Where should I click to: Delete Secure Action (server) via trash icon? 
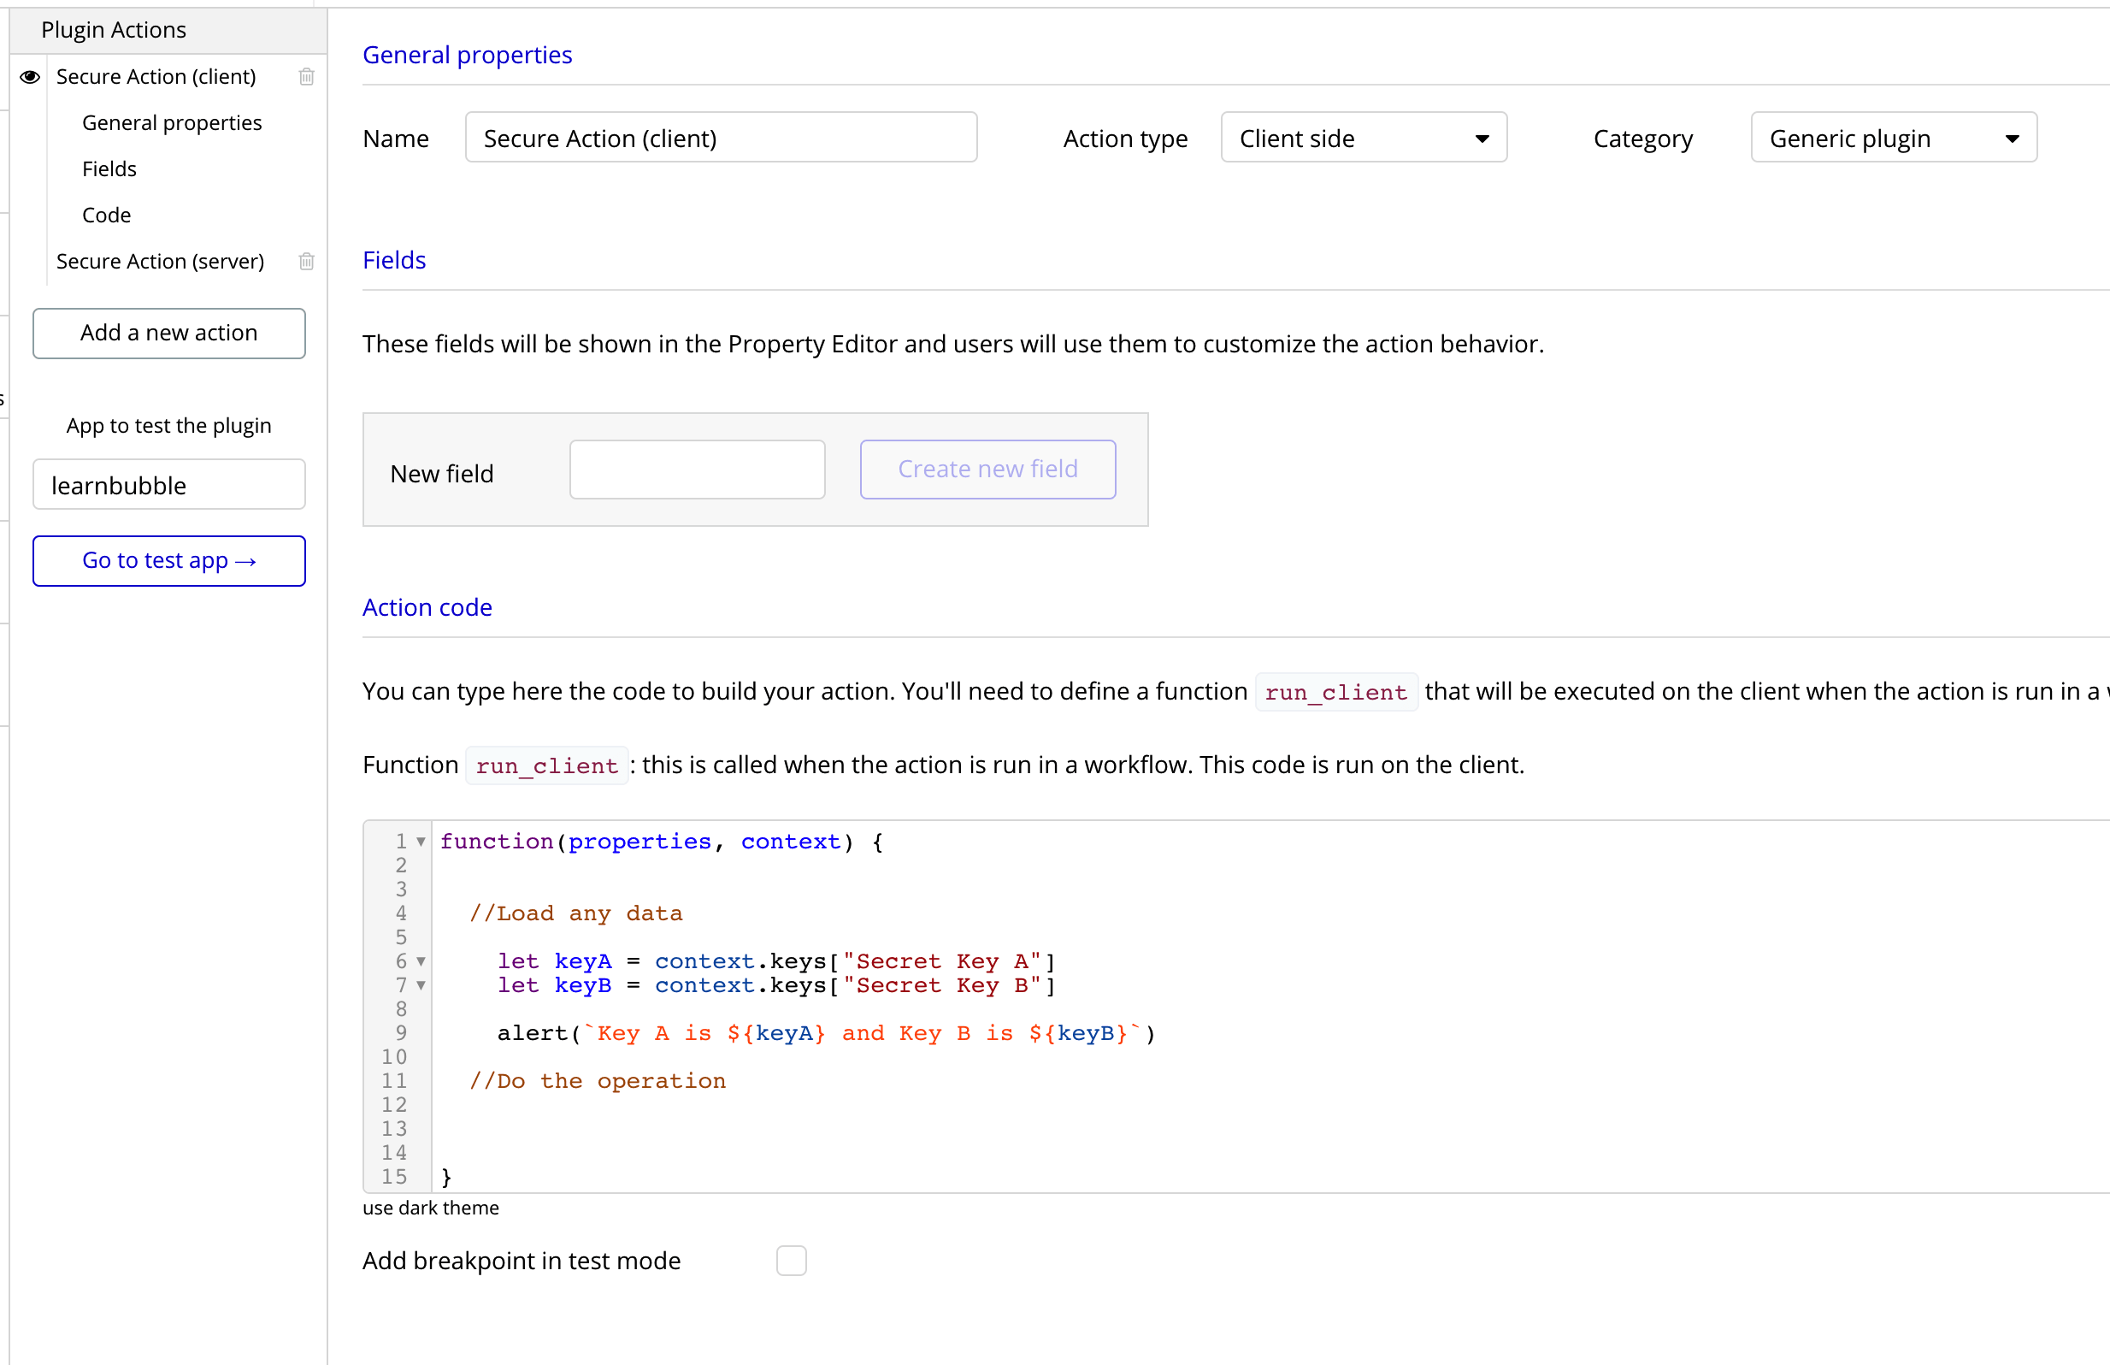(306, 262)
